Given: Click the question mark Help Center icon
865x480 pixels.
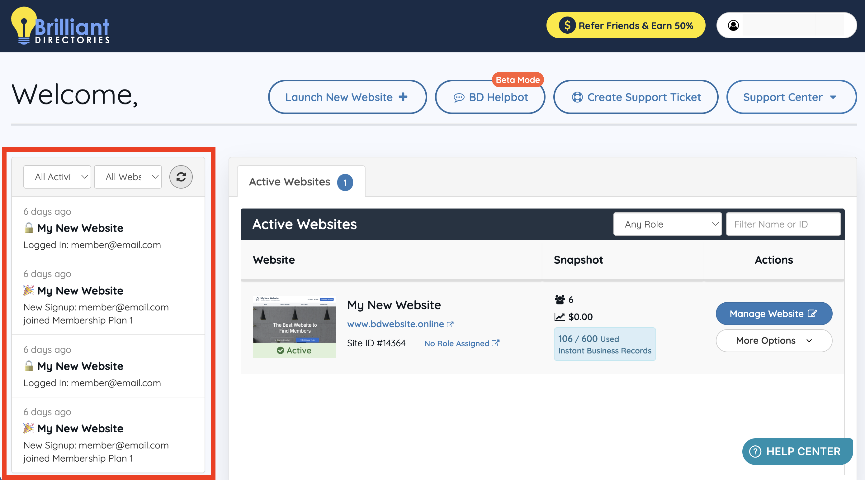Looking at the screenshot, I should click(755, 451).
